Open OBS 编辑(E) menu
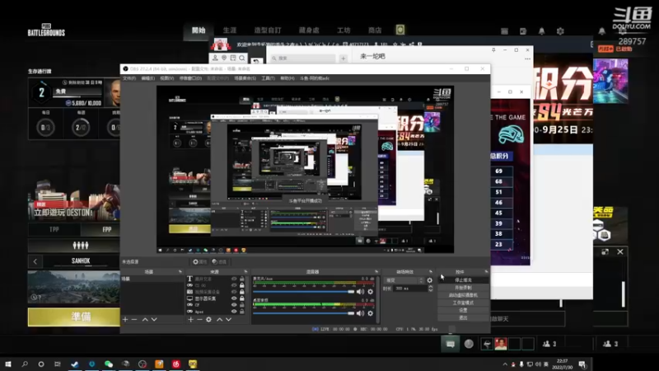 (148, 78)
